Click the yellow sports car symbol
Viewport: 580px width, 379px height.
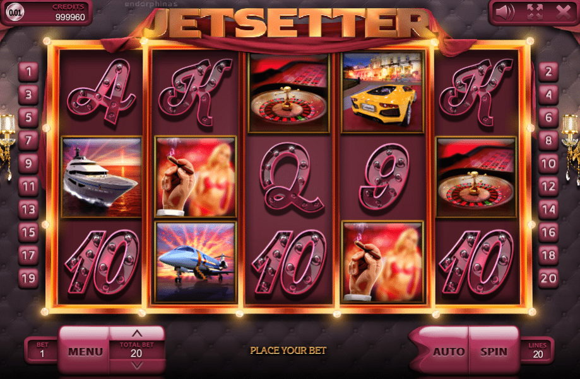click(383, 91)
